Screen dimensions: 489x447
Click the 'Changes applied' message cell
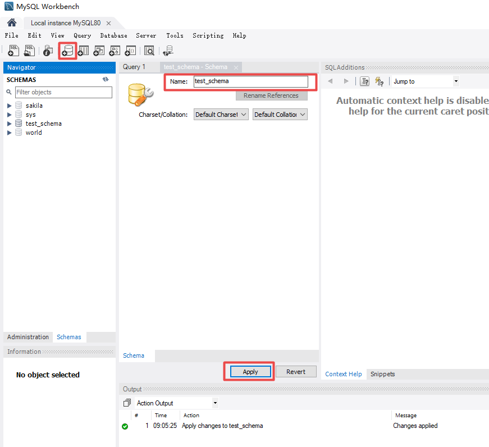(x=415, y=426)
